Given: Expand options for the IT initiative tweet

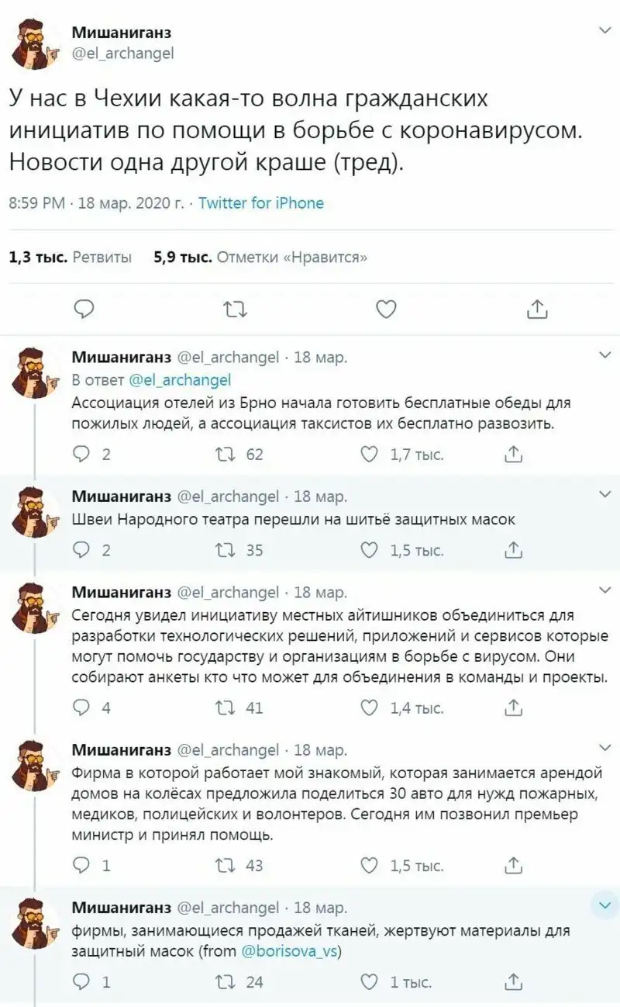Looking at the screenshot, I should (605, 590).
